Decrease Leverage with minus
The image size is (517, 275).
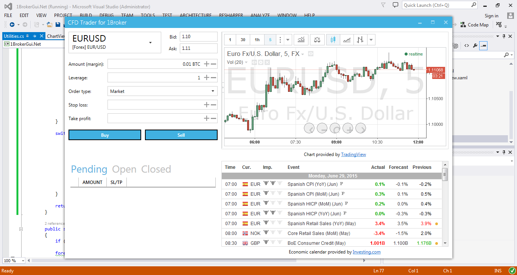(x=213, y=78)
